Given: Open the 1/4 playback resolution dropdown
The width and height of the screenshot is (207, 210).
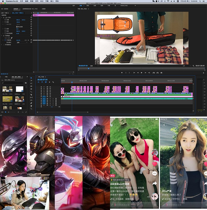Looking at the screenshot, I should pos(187,66).
